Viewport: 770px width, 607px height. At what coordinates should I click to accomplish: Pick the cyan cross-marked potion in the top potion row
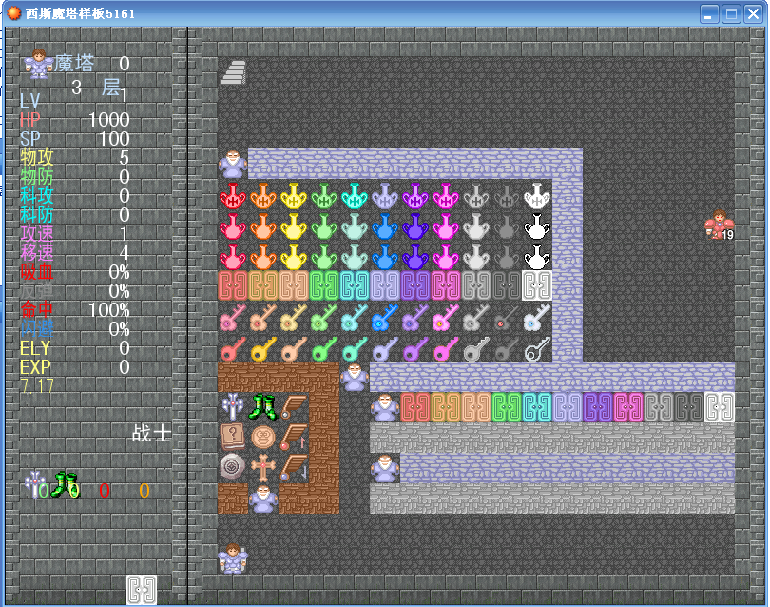tap(355, 195)
